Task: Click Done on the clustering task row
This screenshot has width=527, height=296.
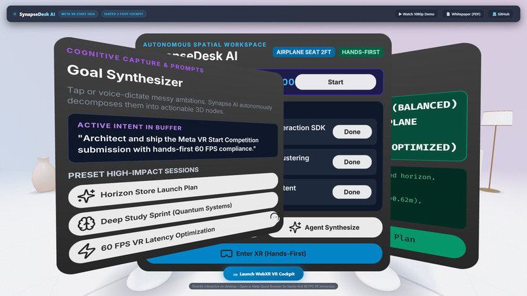Action: pyautogui.click(x=352, y=162)
